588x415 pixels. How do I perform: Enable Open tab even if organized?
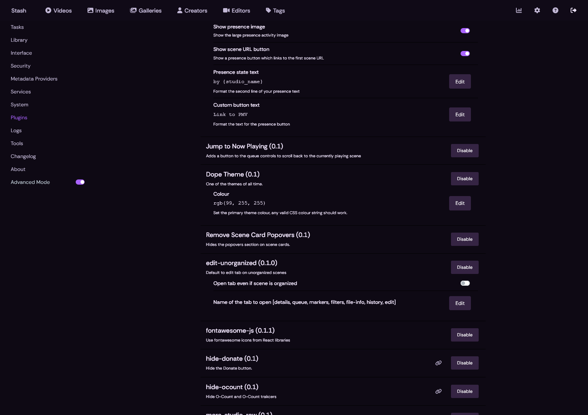point(465,283)
